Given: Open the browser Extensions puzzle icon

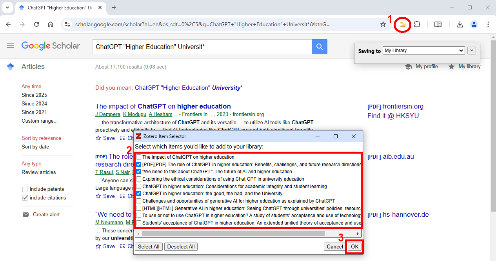Looking at the screenshot, I should [x=417, y=24].
